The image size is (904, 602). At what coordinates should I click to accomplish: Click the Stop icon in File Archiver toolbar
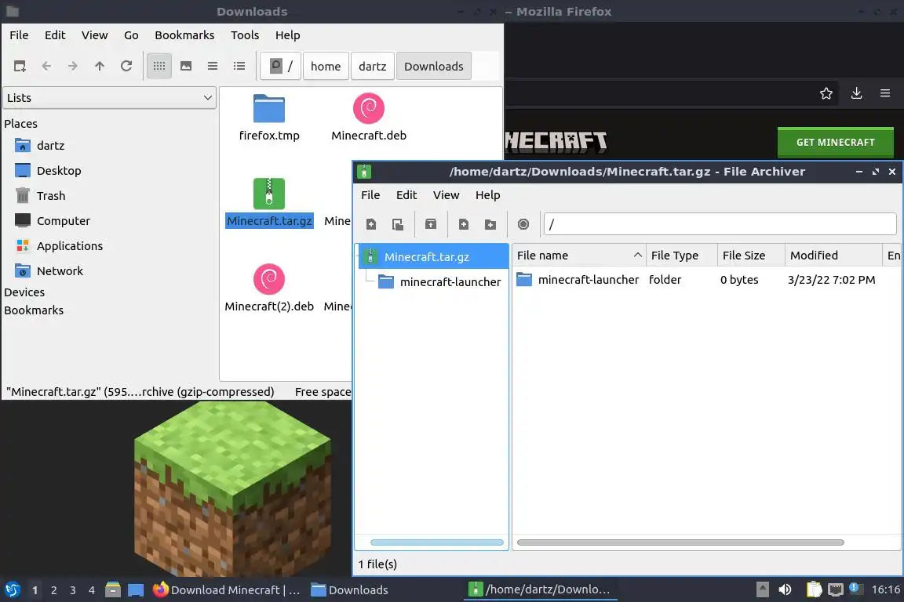click(523, 224)
